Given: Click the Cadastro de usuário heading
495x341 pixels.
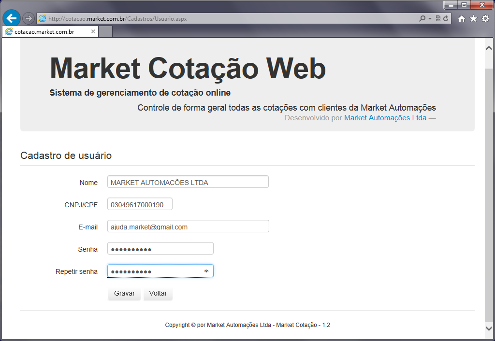Looking at the screenshot, I should pyautogui.click(x=66, y=156).
